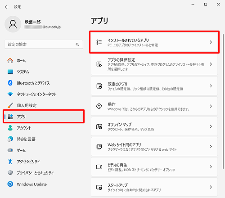The image size is (225, 198).
Task: Click the ビデオの再生 camera icon
Action: pos(99,167)
